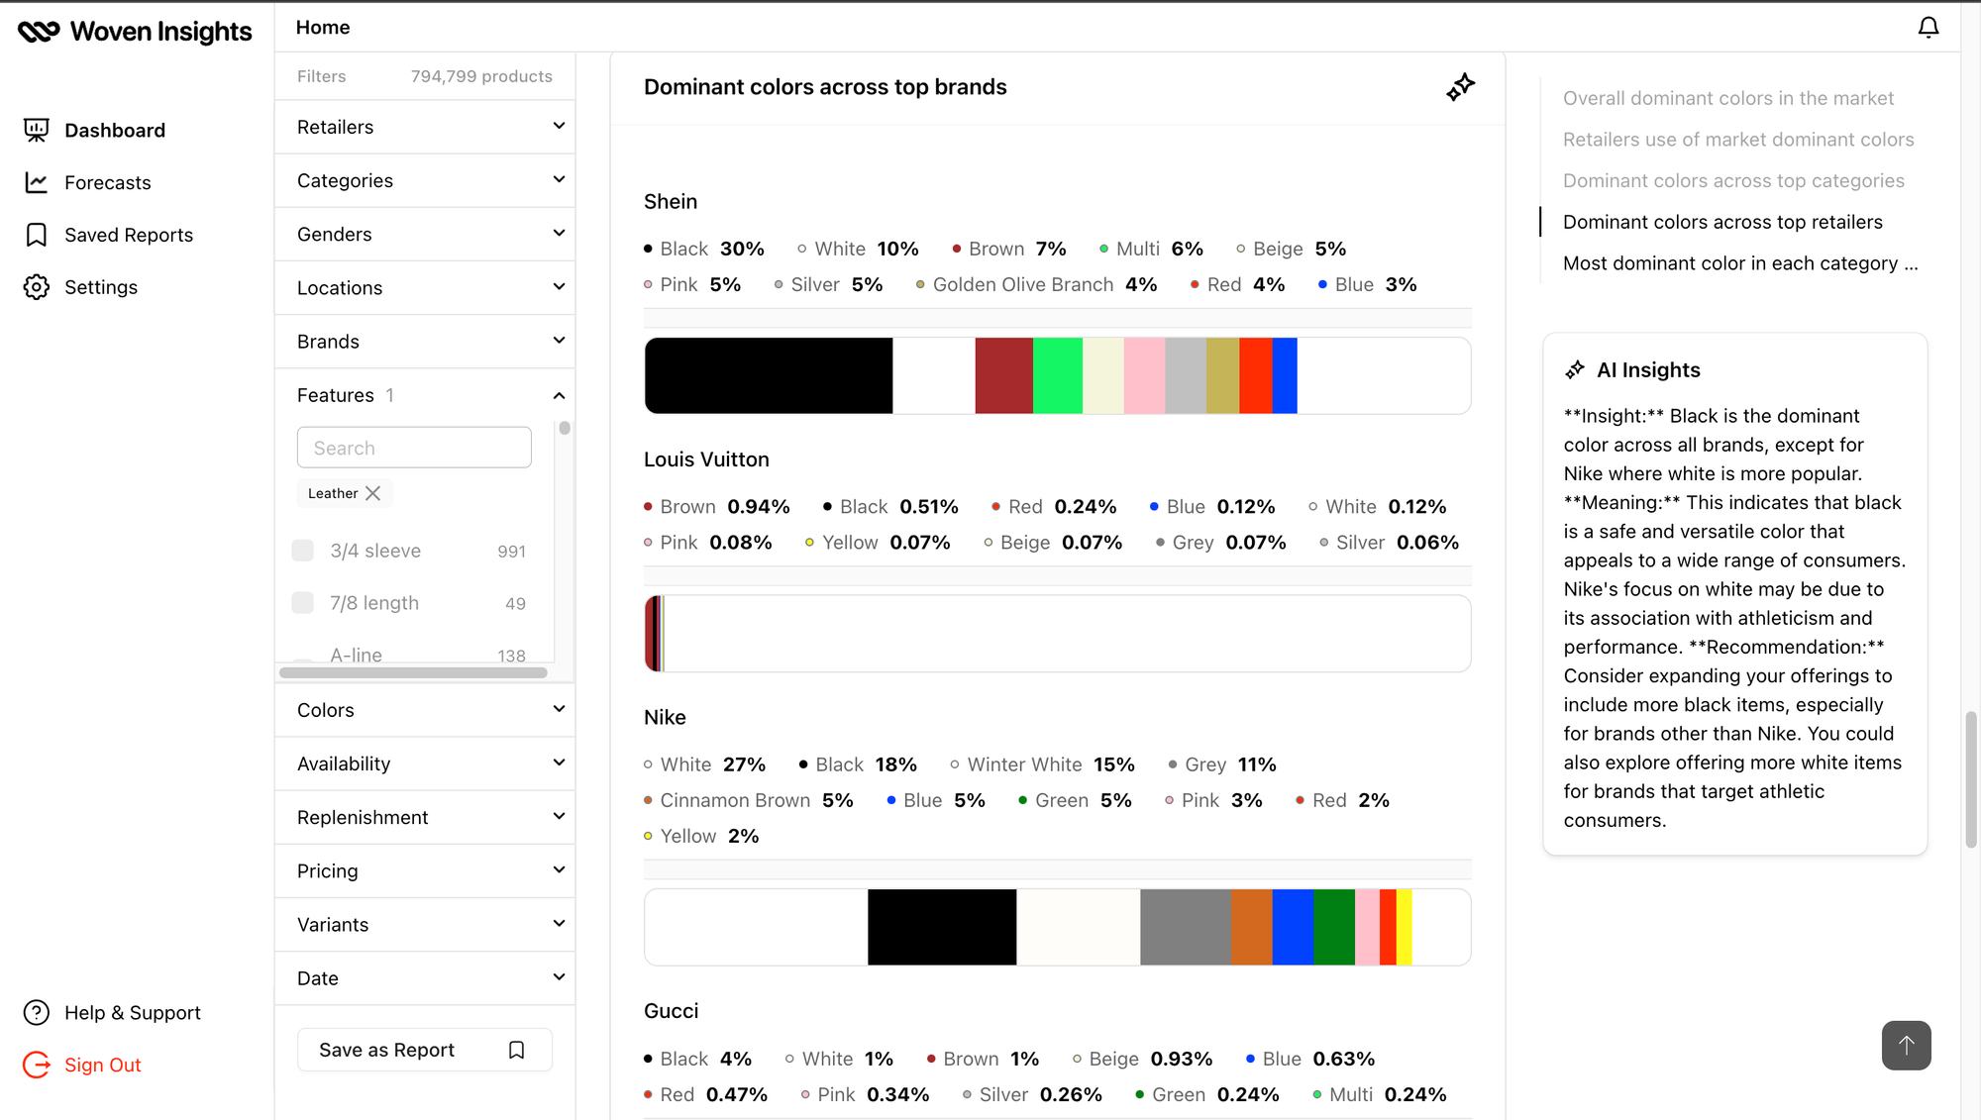
Task: Click the Sign Out arrow icon
Action: pyautogui.click(x=37, y=1065)
